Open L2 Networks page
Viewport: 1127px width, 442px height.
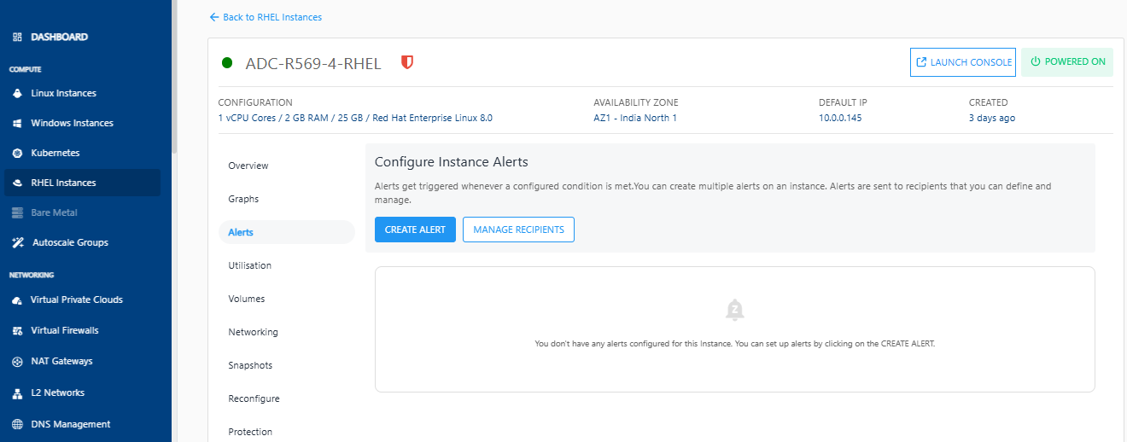[58, 393]
